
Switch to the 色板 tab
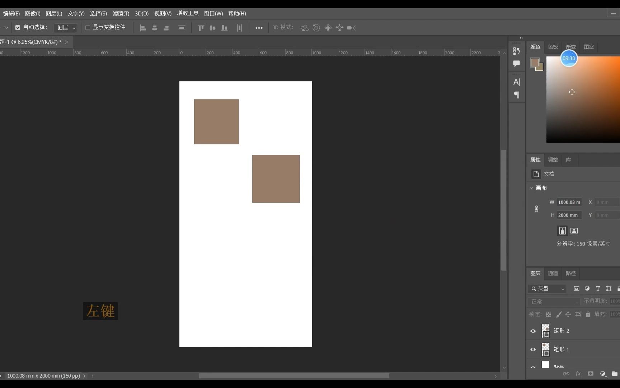click(x=553, y=47)
